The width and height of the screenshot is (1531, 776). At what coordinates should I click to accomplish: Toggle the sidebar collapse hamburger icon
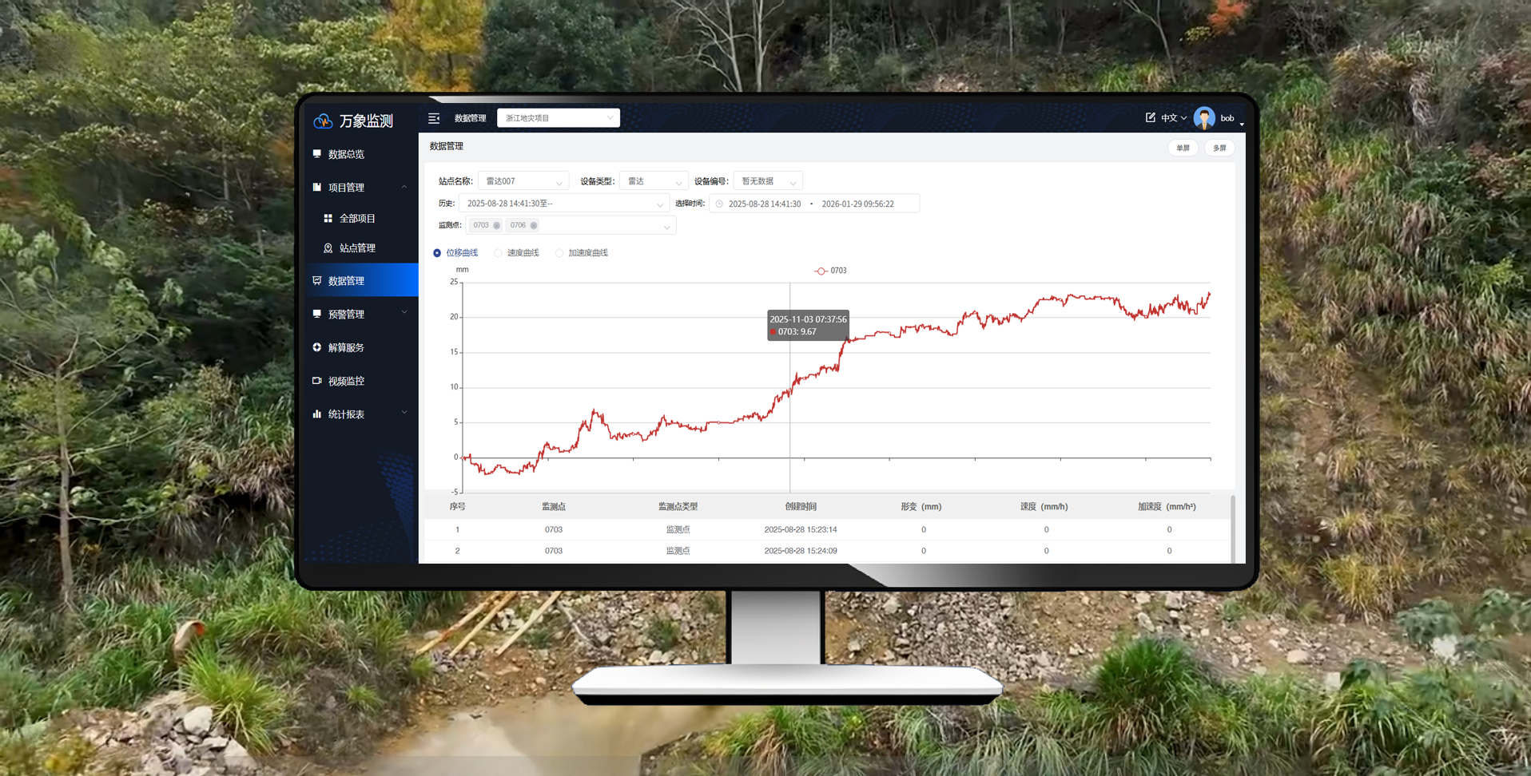pyautogui.click(x=434, y=118)
